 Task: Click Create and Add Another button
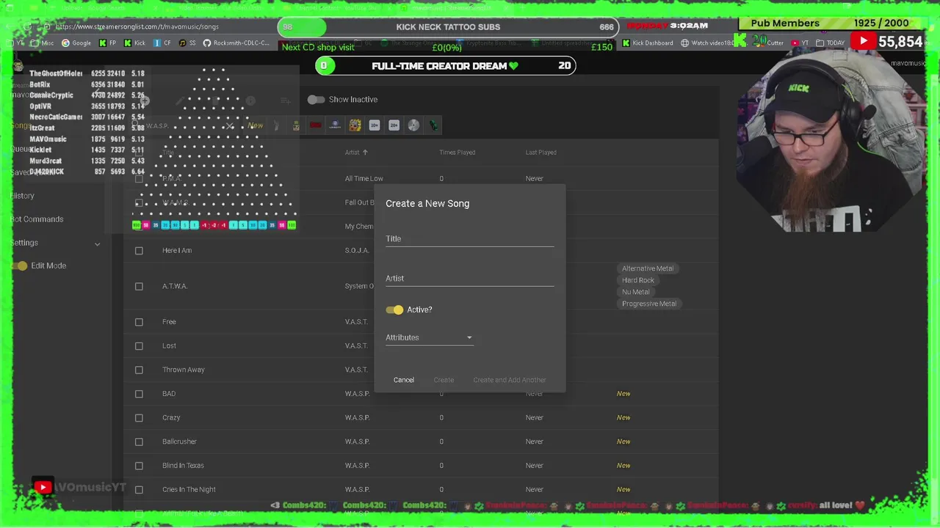(x=510, y=380)
